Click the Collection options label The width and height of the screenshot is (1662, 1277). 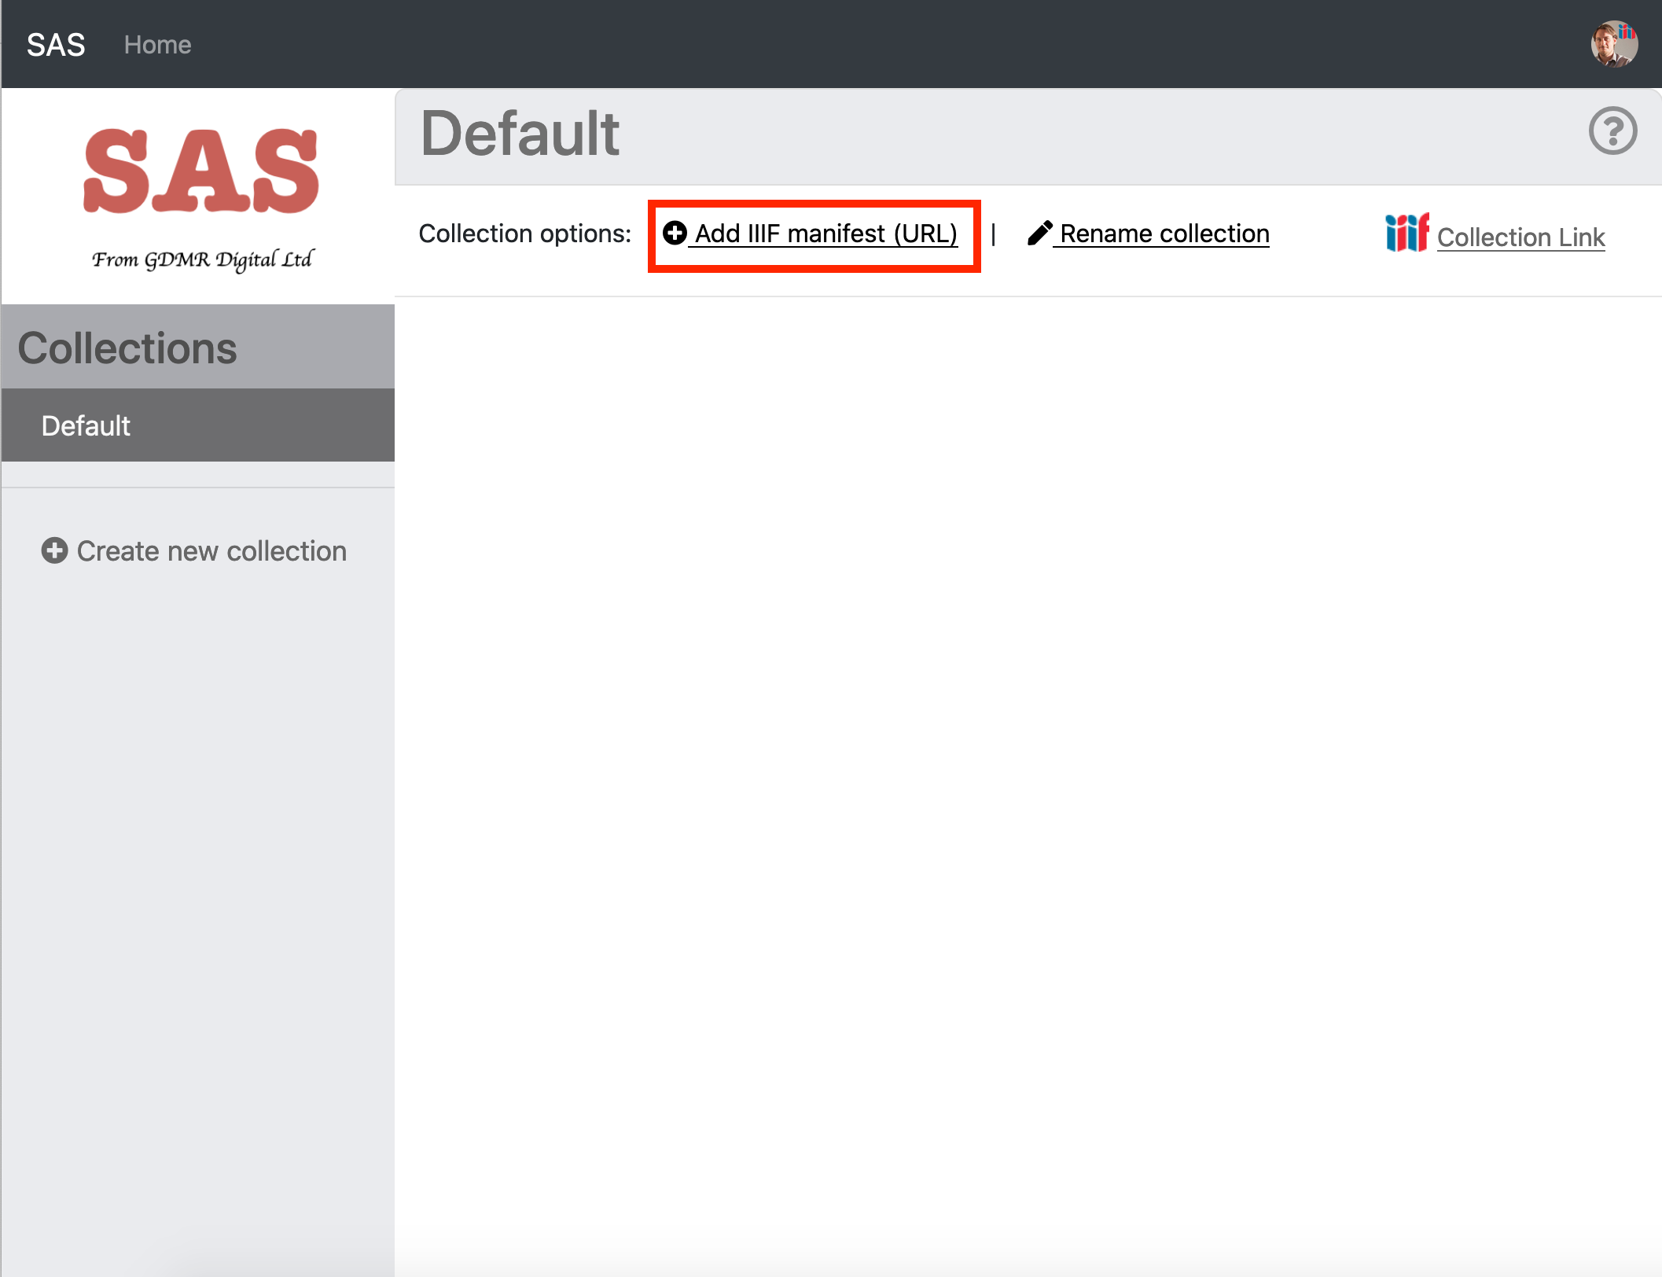point(524,234)
